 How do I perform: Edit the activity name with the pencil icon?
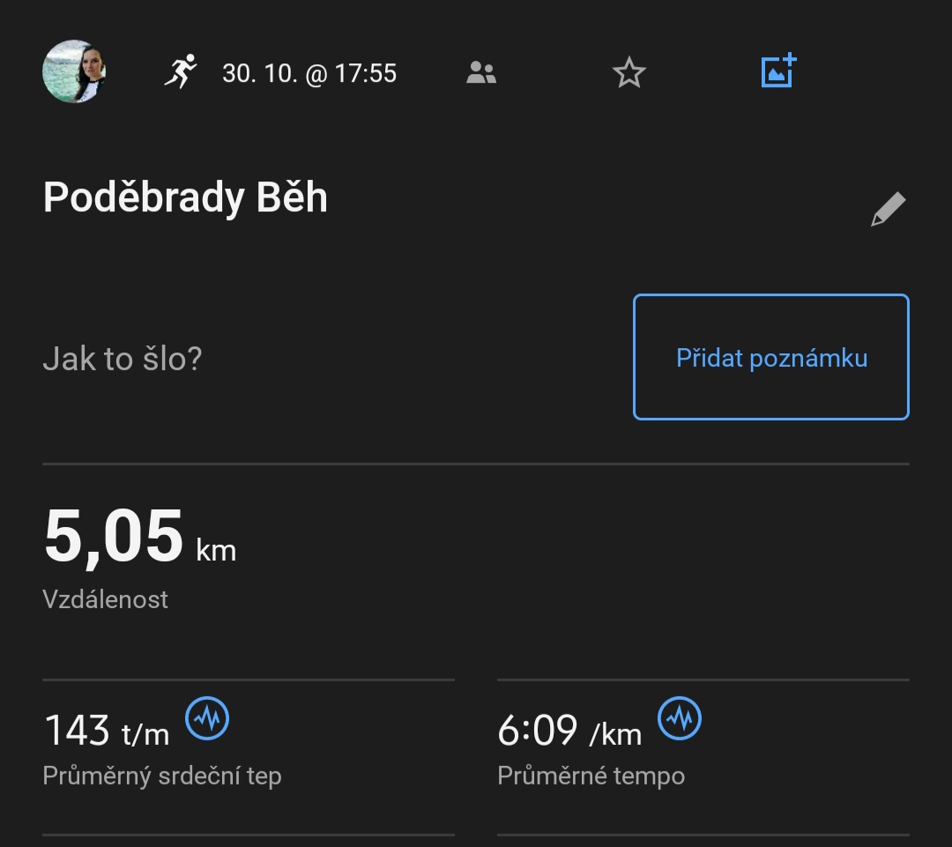pos(888,209)
